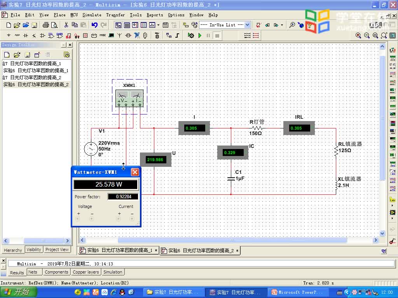Click the XWM1 wattmeter instrument on the schematic

129,98
